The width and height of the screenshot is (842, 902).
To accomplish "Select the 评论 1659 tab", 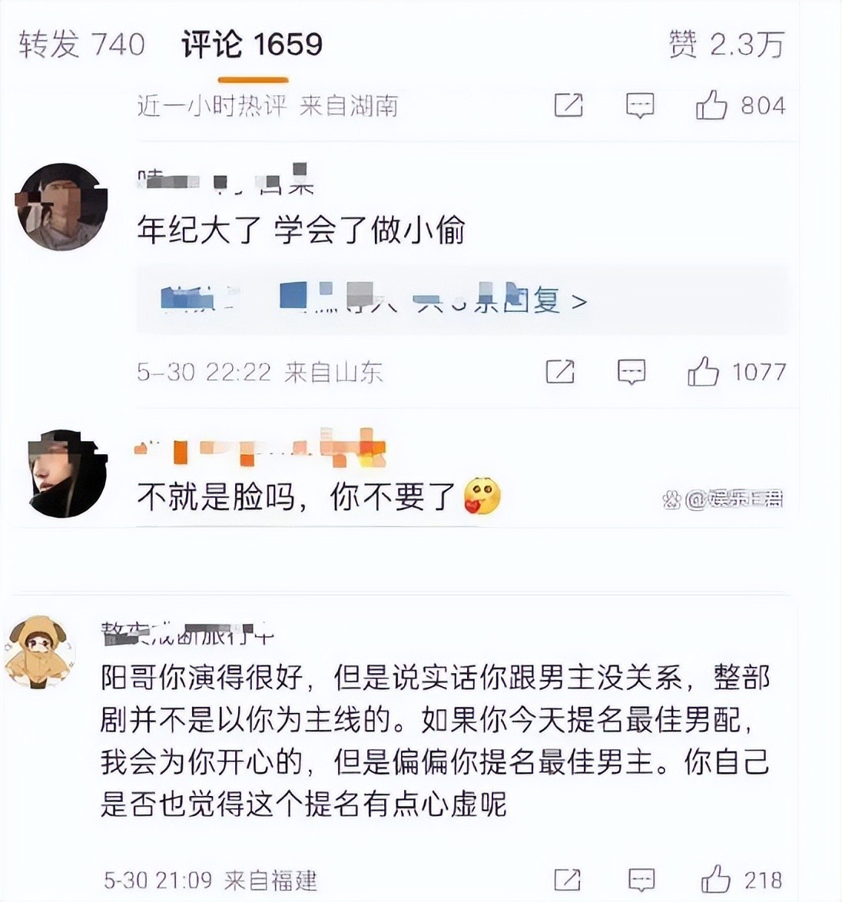I will click(252, 45).
